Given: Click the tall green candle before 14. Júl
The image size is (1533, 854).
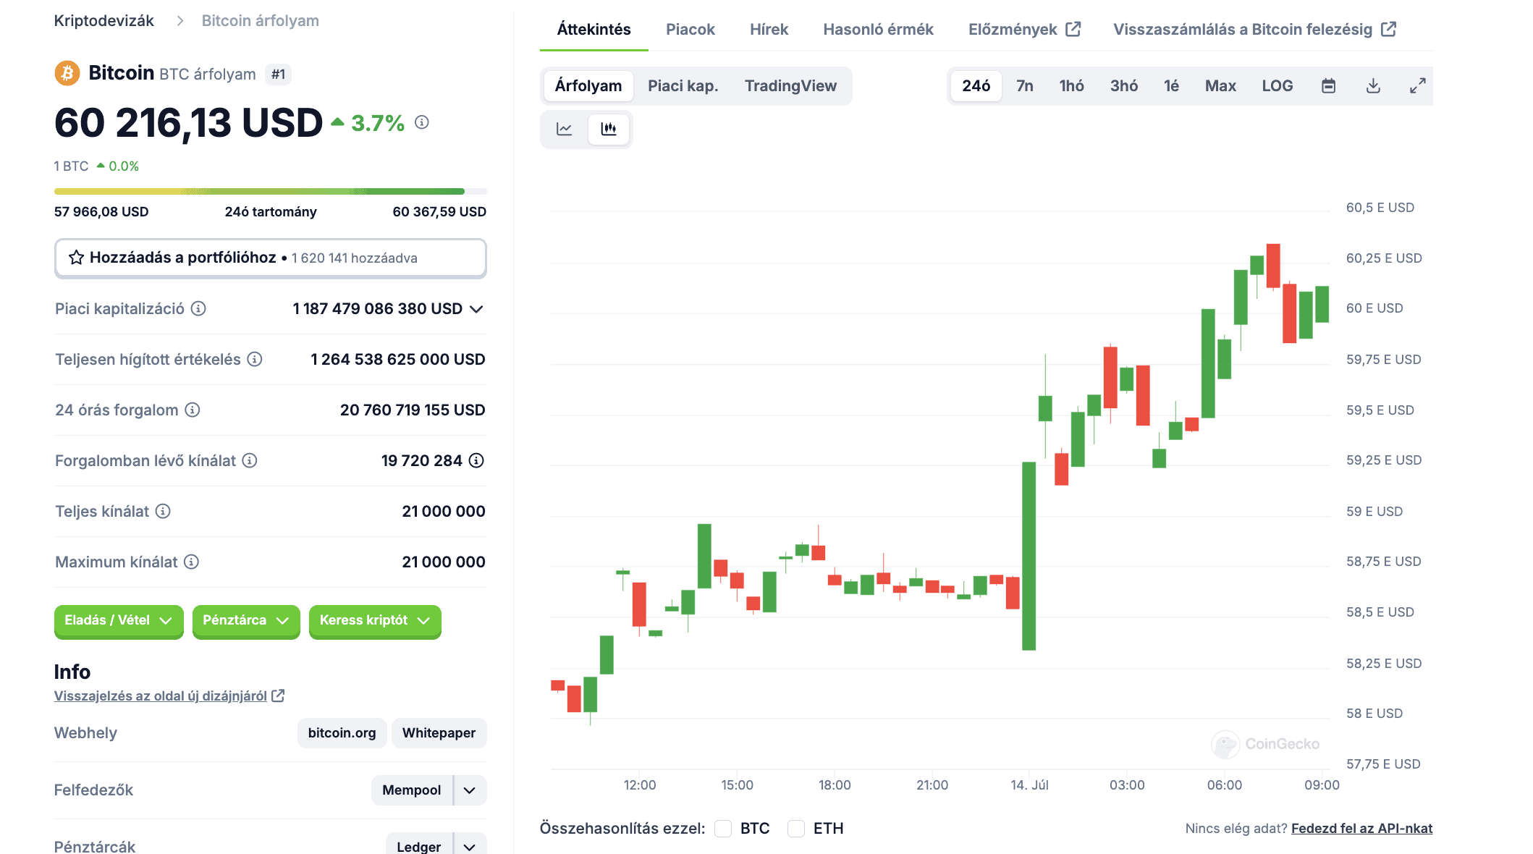Looking at the screenshot, I should coord(1029,556).
